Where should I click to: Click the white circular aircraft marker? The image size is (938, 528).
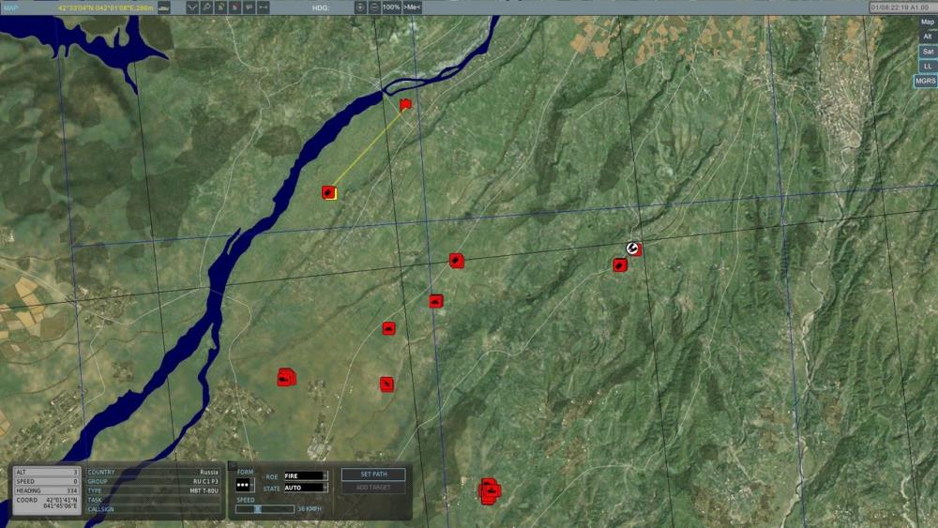(x=633, y=248)
